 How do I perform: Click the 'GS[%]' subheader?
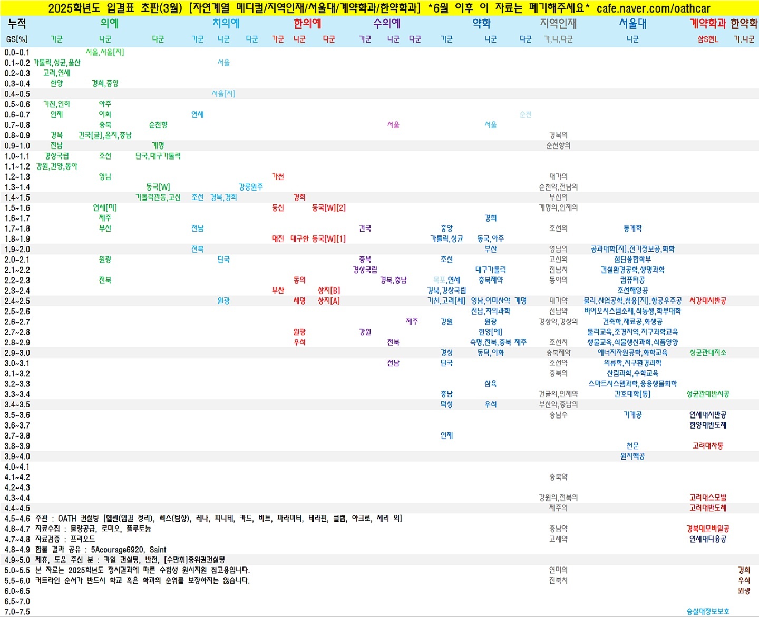[x=17, y=39]
